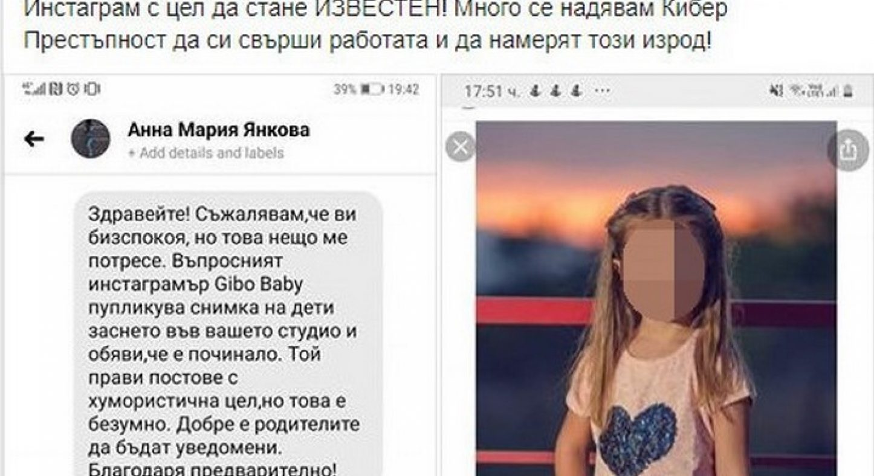Viewport: 874px width, 476px height.
Task: Tap the vibrate mode status icon
Action: 92,89
